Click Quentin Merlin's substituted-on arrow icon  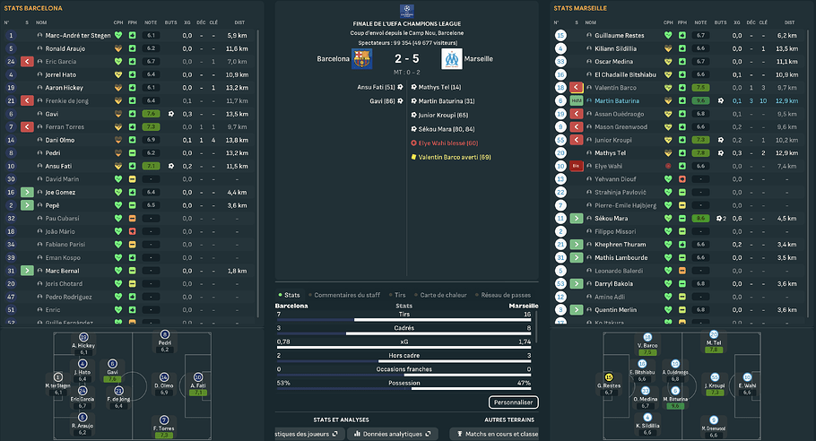[x=576, y=310]
